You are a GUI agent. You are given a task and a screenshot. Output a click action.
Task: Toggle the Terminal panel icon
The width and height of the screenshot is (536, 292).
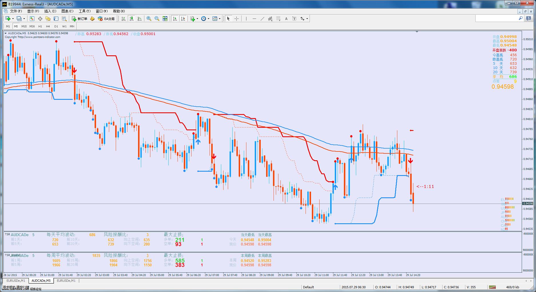[x=56, y=19]
